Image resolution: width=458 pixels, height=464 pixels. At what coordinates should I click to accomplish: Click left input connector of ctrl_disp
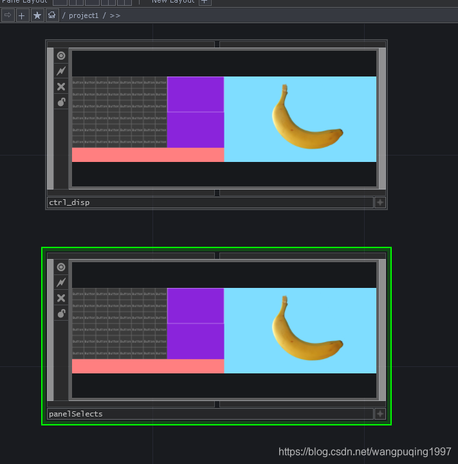click(x=50, y=119)
